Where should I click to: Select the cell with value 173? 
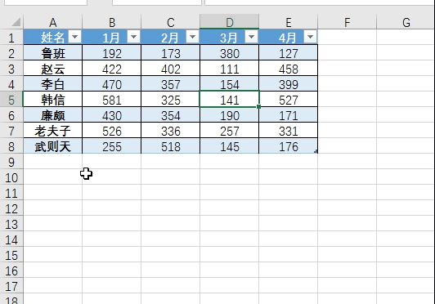[170, 52]
